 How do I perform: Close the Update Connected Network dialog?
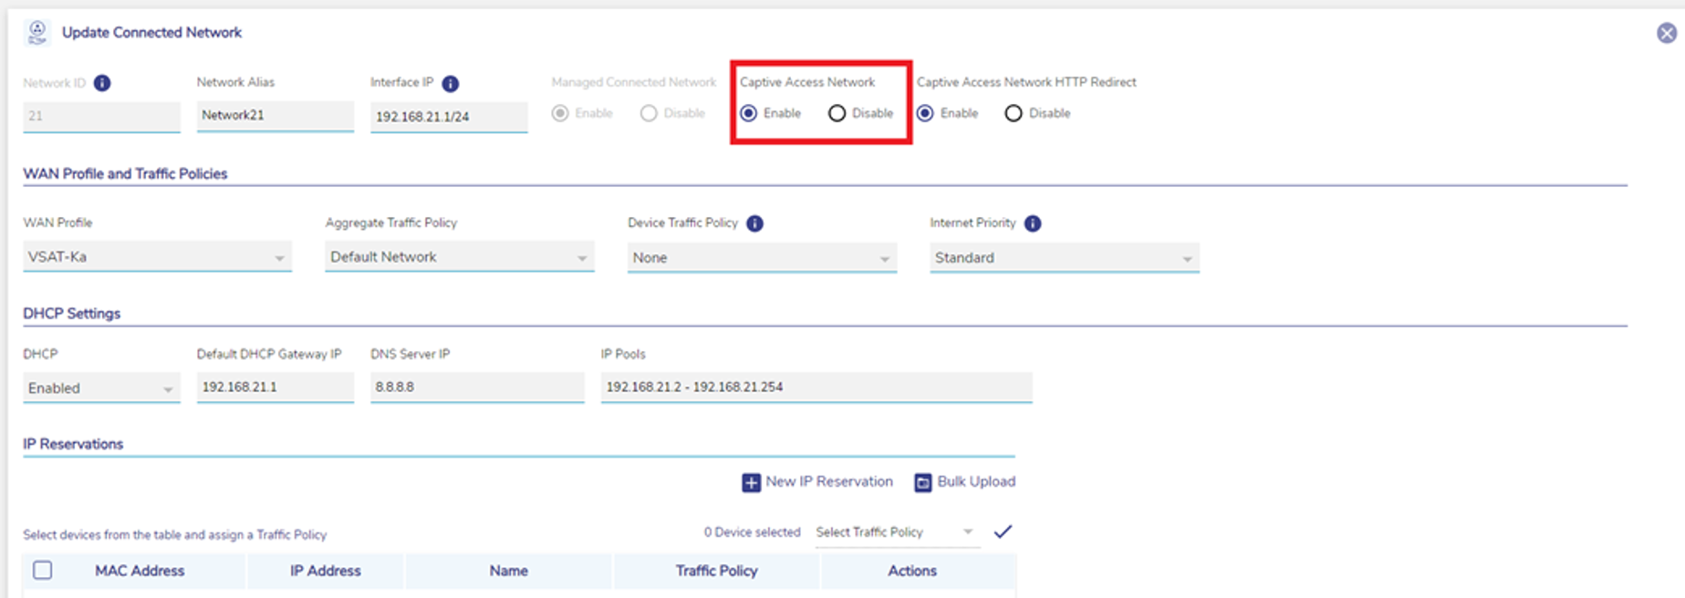pyautogui.click(x=1666, y=34)
